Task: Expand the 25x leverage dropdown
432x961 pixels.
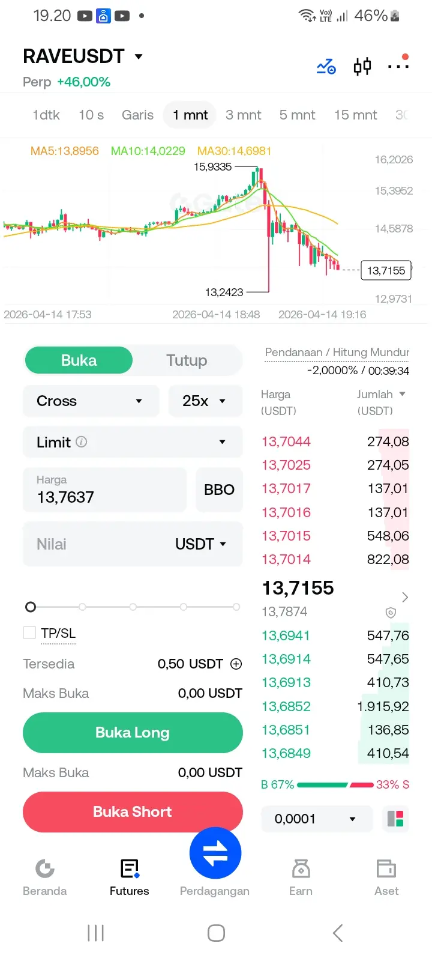Action: 205,401
